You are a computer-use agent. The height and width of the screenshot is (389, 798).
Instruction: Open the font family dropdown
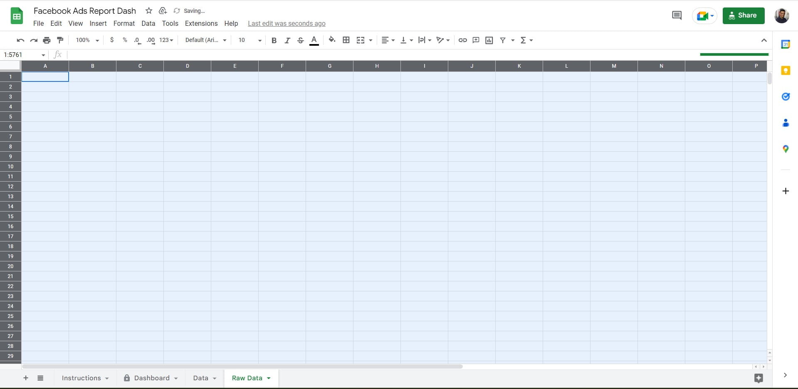[206, 40]
